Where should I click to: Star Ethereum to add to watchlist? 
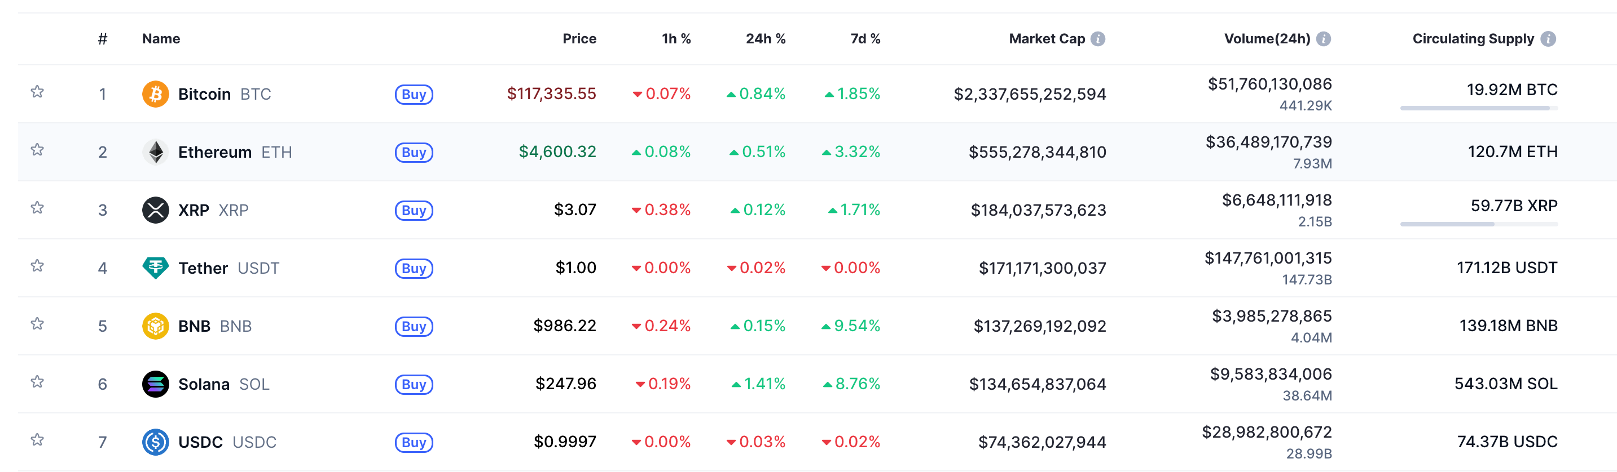point(37,150)
